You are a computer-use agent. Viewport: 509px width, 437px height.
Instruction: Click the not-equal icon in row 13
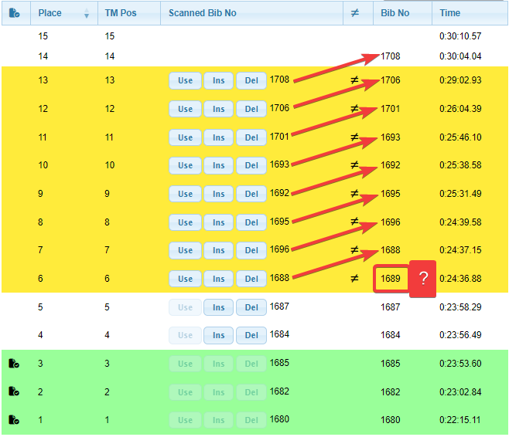pos(355,80)
